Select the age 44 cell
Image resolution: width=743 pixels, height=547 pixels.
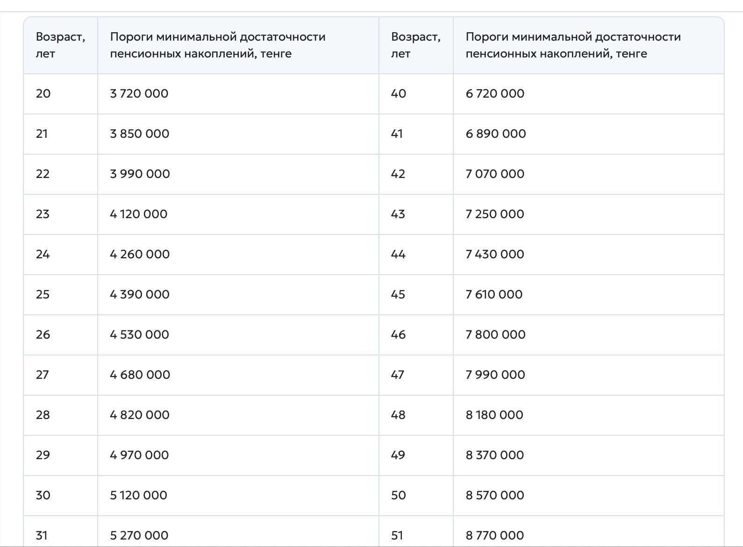pyautogui.click(x=398, y=254)
